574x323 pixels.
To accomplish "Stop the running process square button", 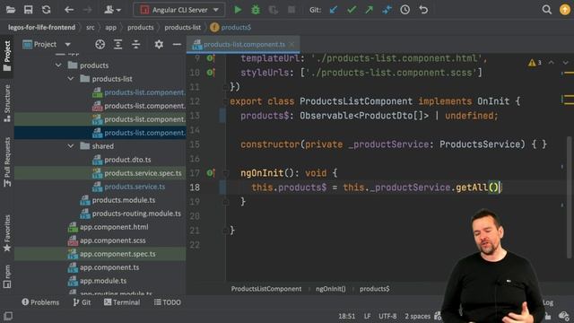I will point(291,10).
